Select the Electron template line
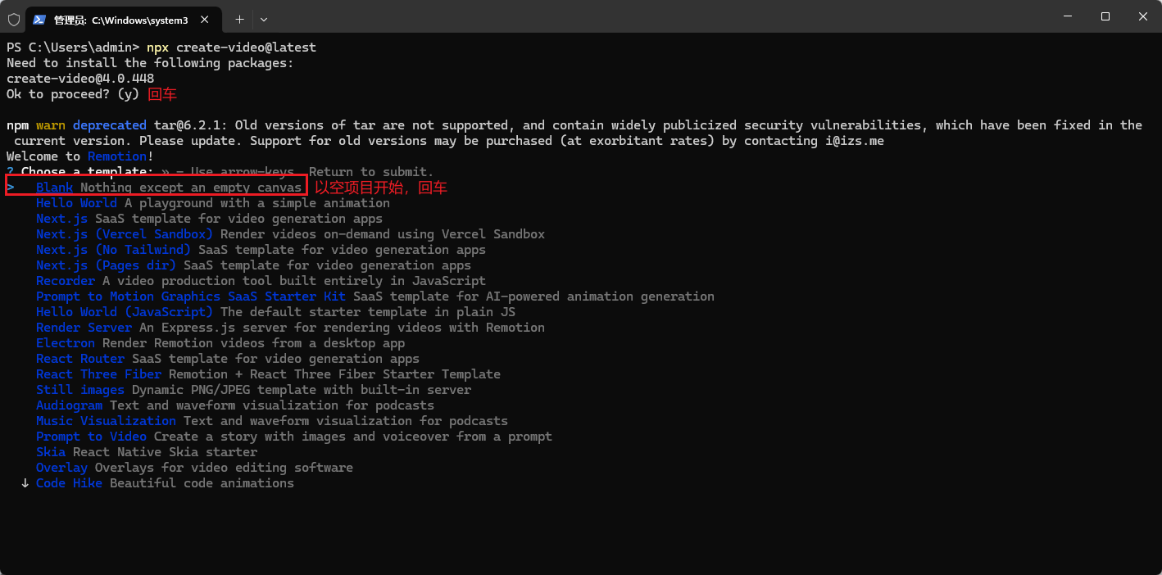The image size is (1162, 575). [x=66, y=343]
